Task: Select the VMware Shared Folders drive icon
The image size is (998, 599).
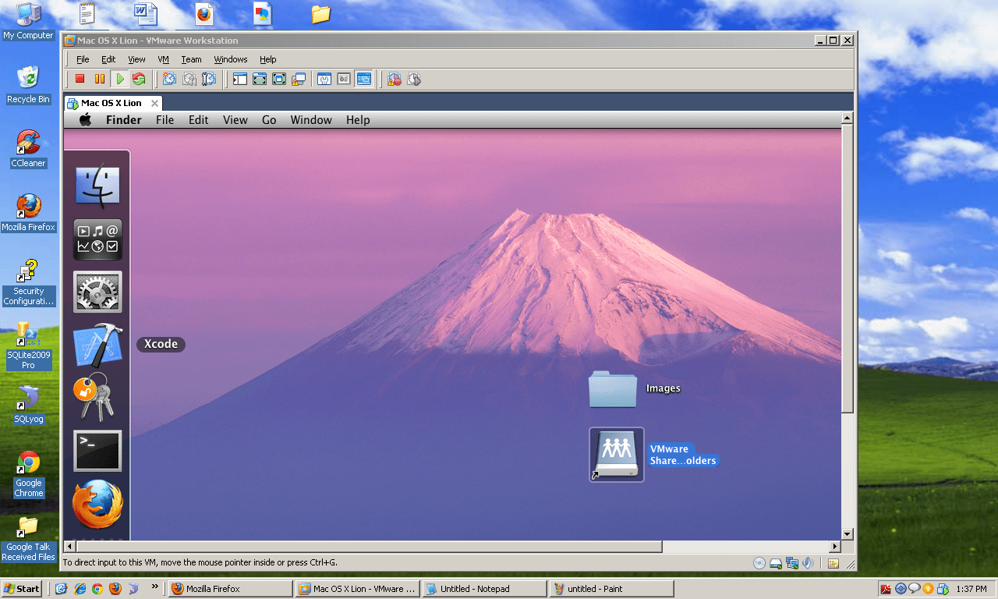Action: [x=616, y=455]
